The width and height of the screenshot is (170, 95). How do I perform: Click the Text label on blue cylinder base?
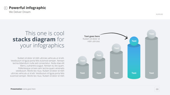pos(134,73)
